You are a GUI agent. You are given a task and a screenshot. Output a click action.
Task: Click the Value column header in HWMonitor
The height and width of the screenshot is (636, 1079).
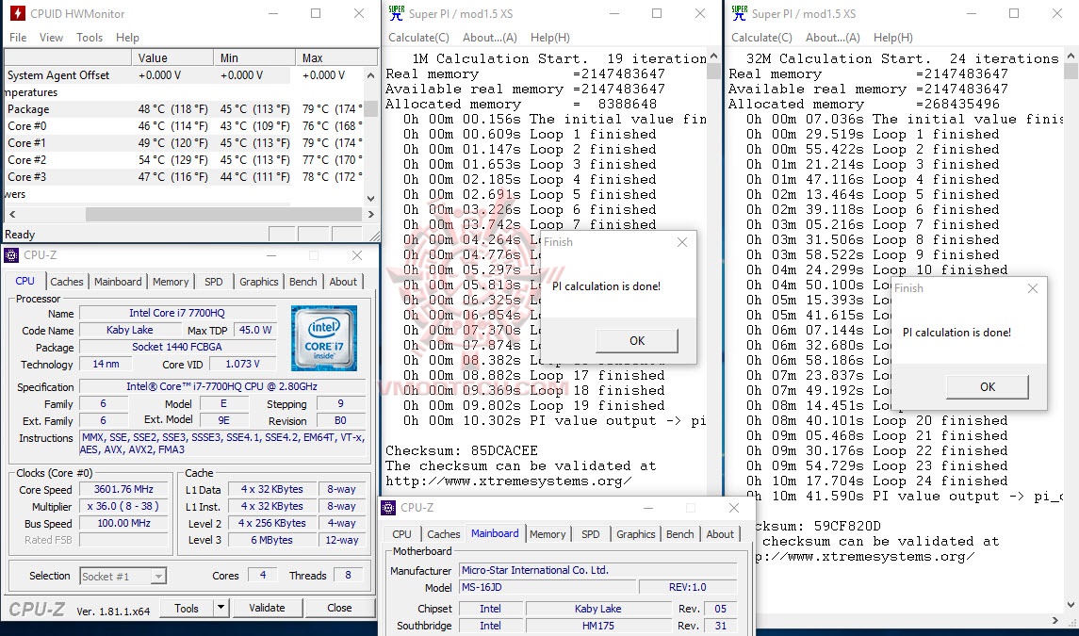click(172, 57)
